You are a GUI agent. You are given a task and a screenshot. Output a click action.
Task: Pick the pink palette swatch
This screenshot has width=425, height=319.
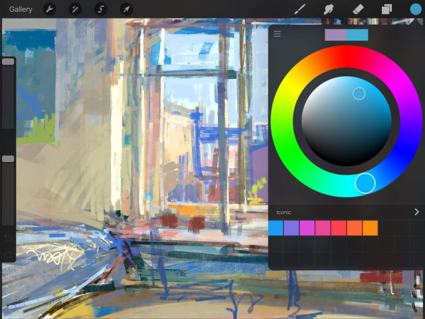point(323,228)
